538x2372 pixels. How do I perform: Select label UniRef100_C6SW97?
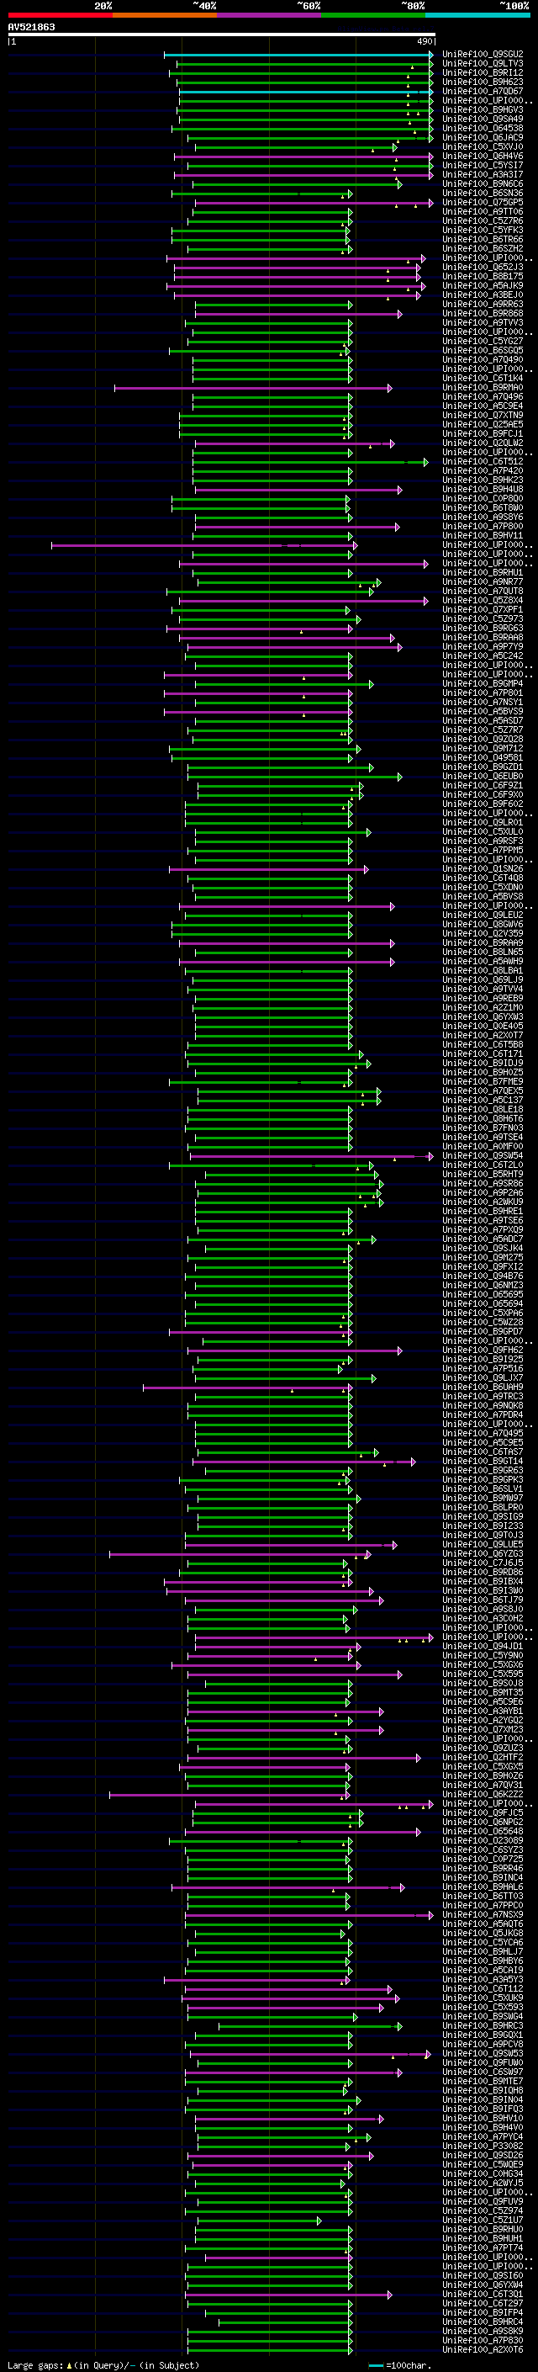[483, 2072]
